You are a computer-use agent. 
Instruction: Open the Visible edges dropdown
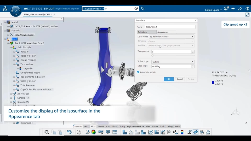coord(173,62)
